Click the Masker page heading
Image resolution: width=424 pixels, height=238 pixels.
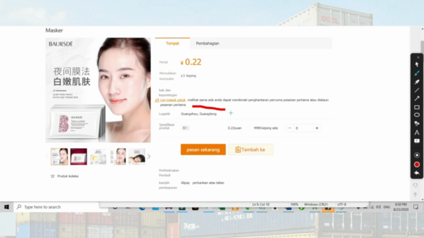coord(54,30)
